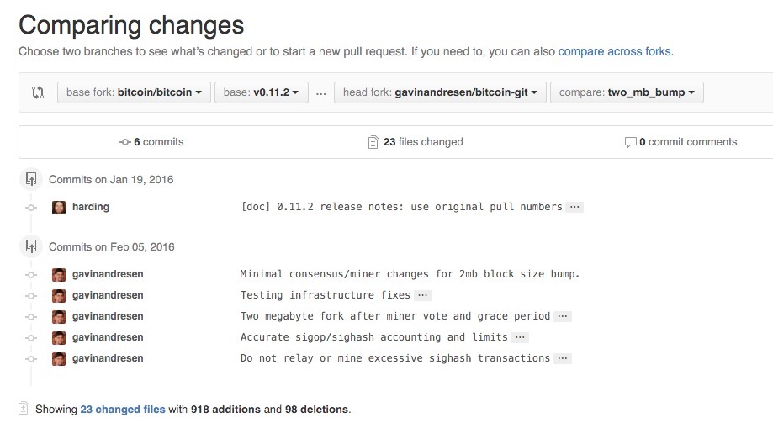This screenshot has width=773, height=428.
Task: Expand the Testing infrastructure fixes commit ellipsis
Action: click(x=422, y=295)
